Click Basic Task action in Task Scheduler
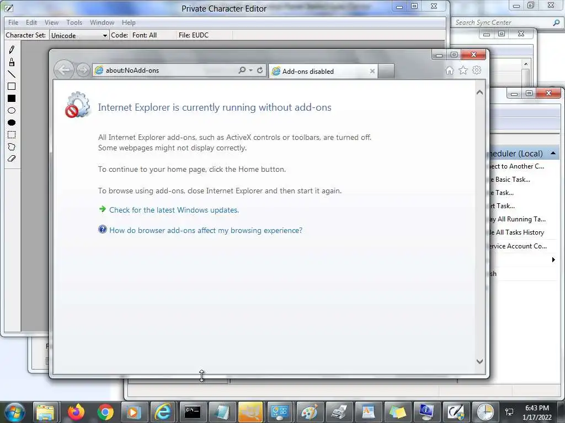Image resolution: width=565 pixels, height=423 pixels. click(x=509, y=180)
